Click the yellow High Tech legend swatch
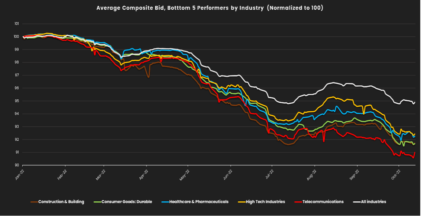The height and width of the screenshot is (216, 421). click(x=241, y=202)
